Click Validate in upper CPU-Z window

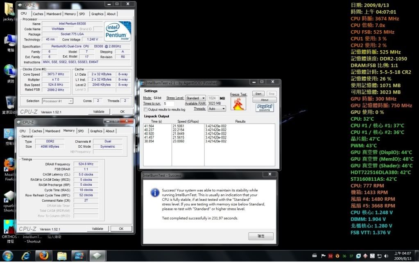99,112
